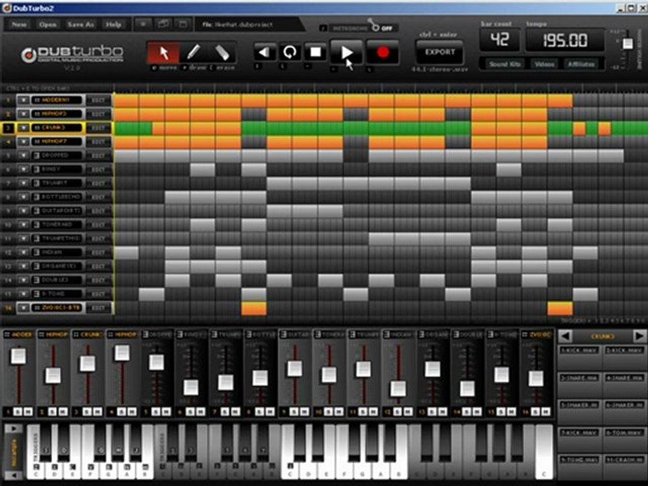Image resolution: width=648 pixels, height=486 pixels.
Task: Mute mixer channel 4
Action: [x=132, y=412]
